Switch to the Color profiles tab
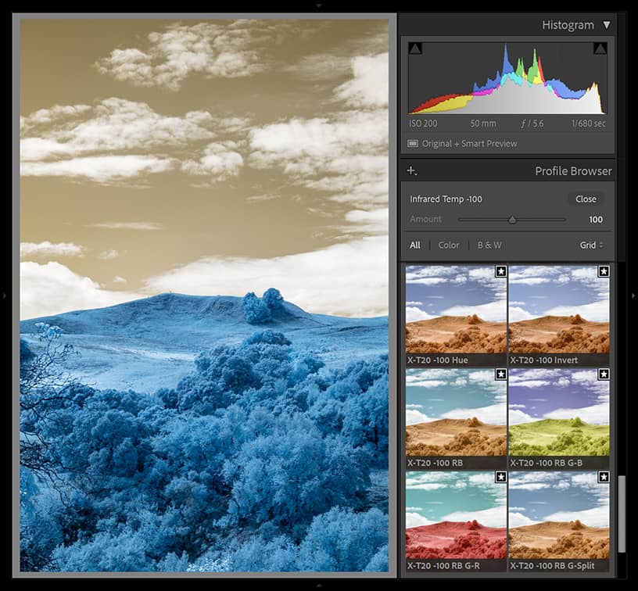The height and width of the screenshot is (591, 638). (x=448, y=245)
